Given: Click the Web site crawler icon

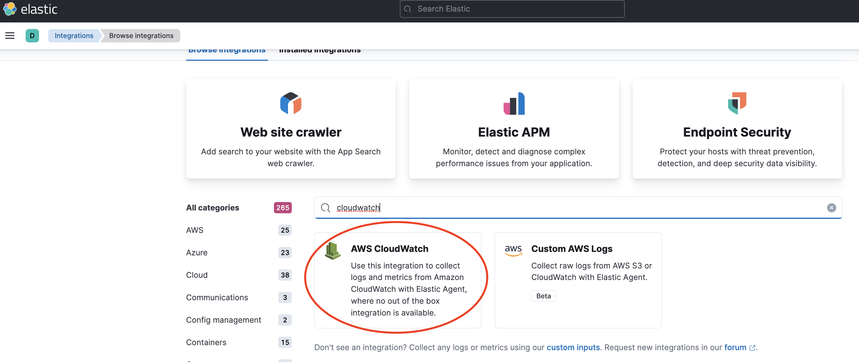Looking at the screenshot, I should click(290, 103).
